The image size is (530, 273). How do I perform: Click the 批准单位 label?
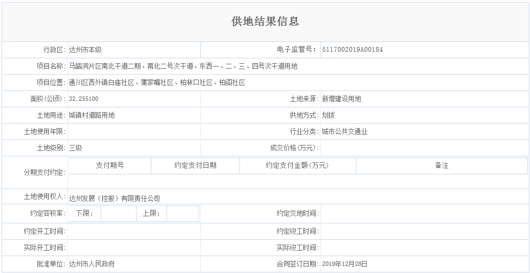[51, 264]
